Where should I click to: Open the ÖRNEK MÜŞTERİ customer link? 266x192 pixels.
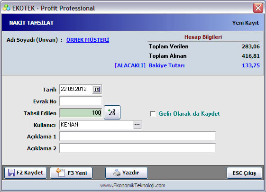point(88,40)
